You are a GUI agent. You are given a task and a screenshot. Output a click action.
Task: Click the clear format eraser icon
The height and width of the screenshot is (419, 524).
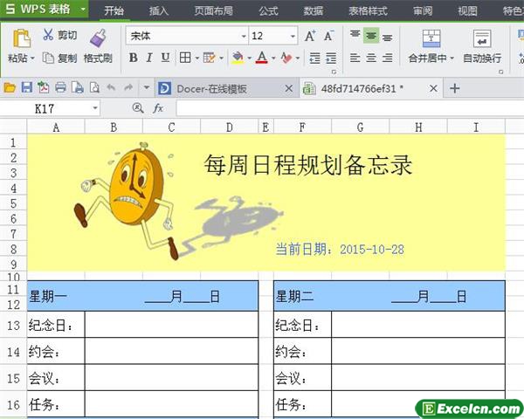coord(286,58)
